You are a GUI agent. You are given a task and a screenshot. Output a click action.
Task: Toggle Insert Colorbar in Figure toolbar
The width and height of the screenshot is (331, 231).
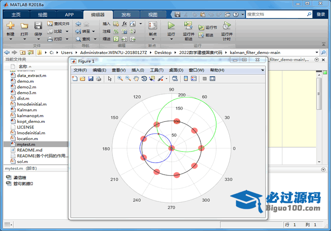(x=186, y=79)
